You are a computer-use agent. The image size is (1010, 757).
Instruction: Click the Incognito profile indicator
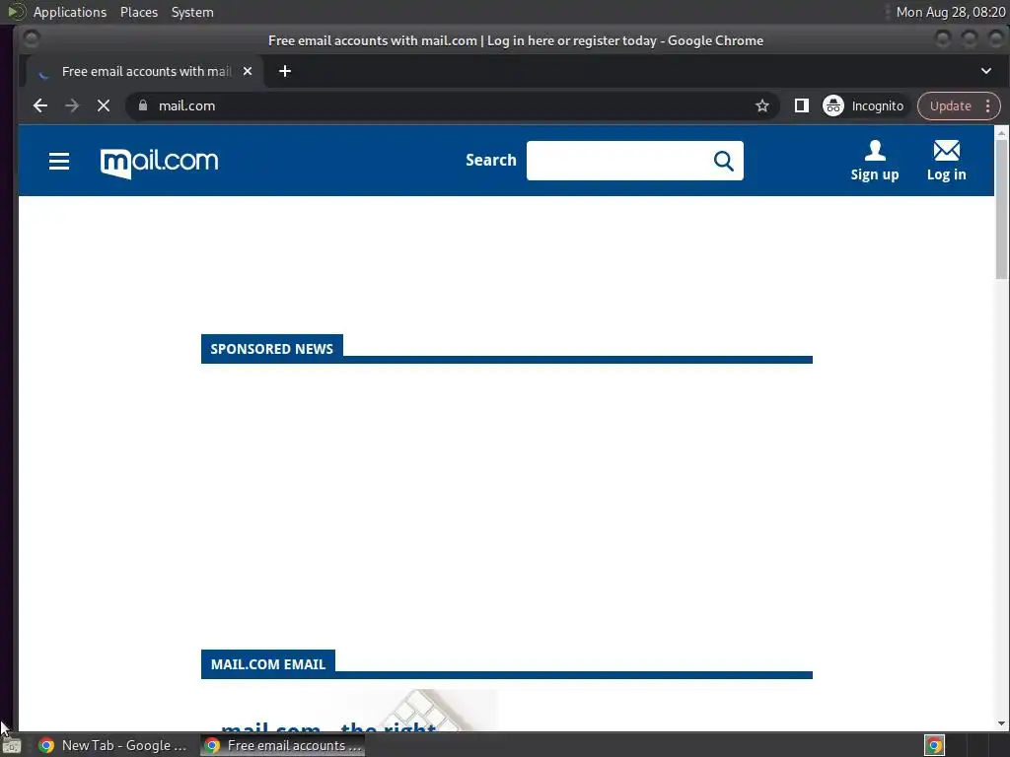pyautogui.click(x=864, y=105)
